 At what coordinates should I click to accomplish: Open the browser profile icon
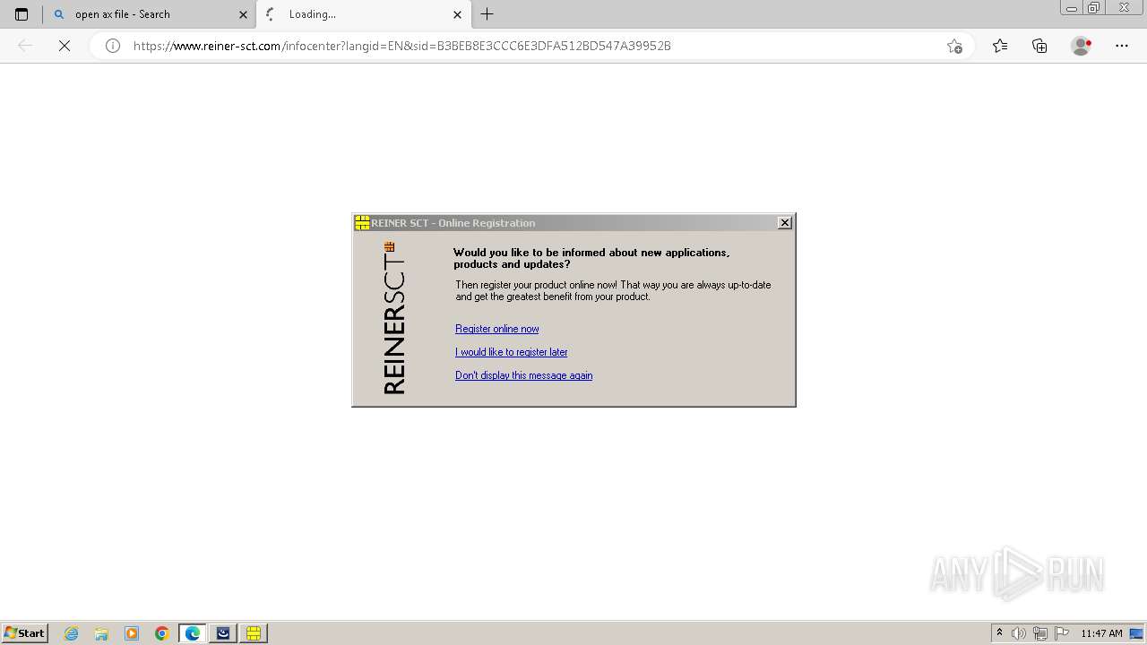[1081, 46]
